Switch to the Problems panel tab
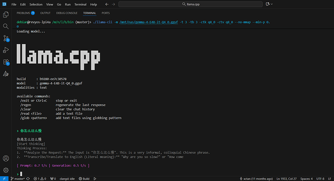Viewport: 334px width, 181px height. 26,13
